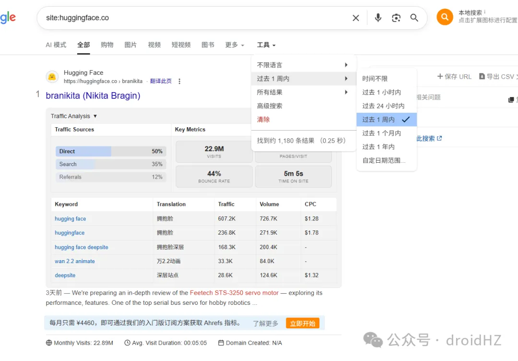
Task: Open the 更多 dropdown menu
Action: [235, 45]
